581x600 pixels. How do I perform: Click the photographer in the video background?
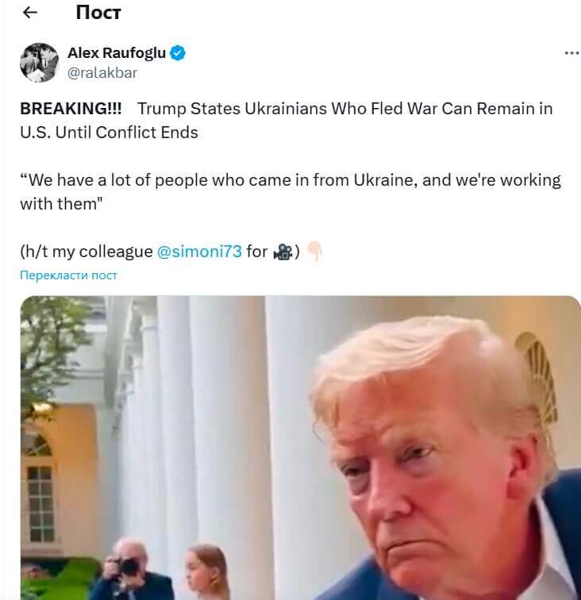tap(129, 569)
